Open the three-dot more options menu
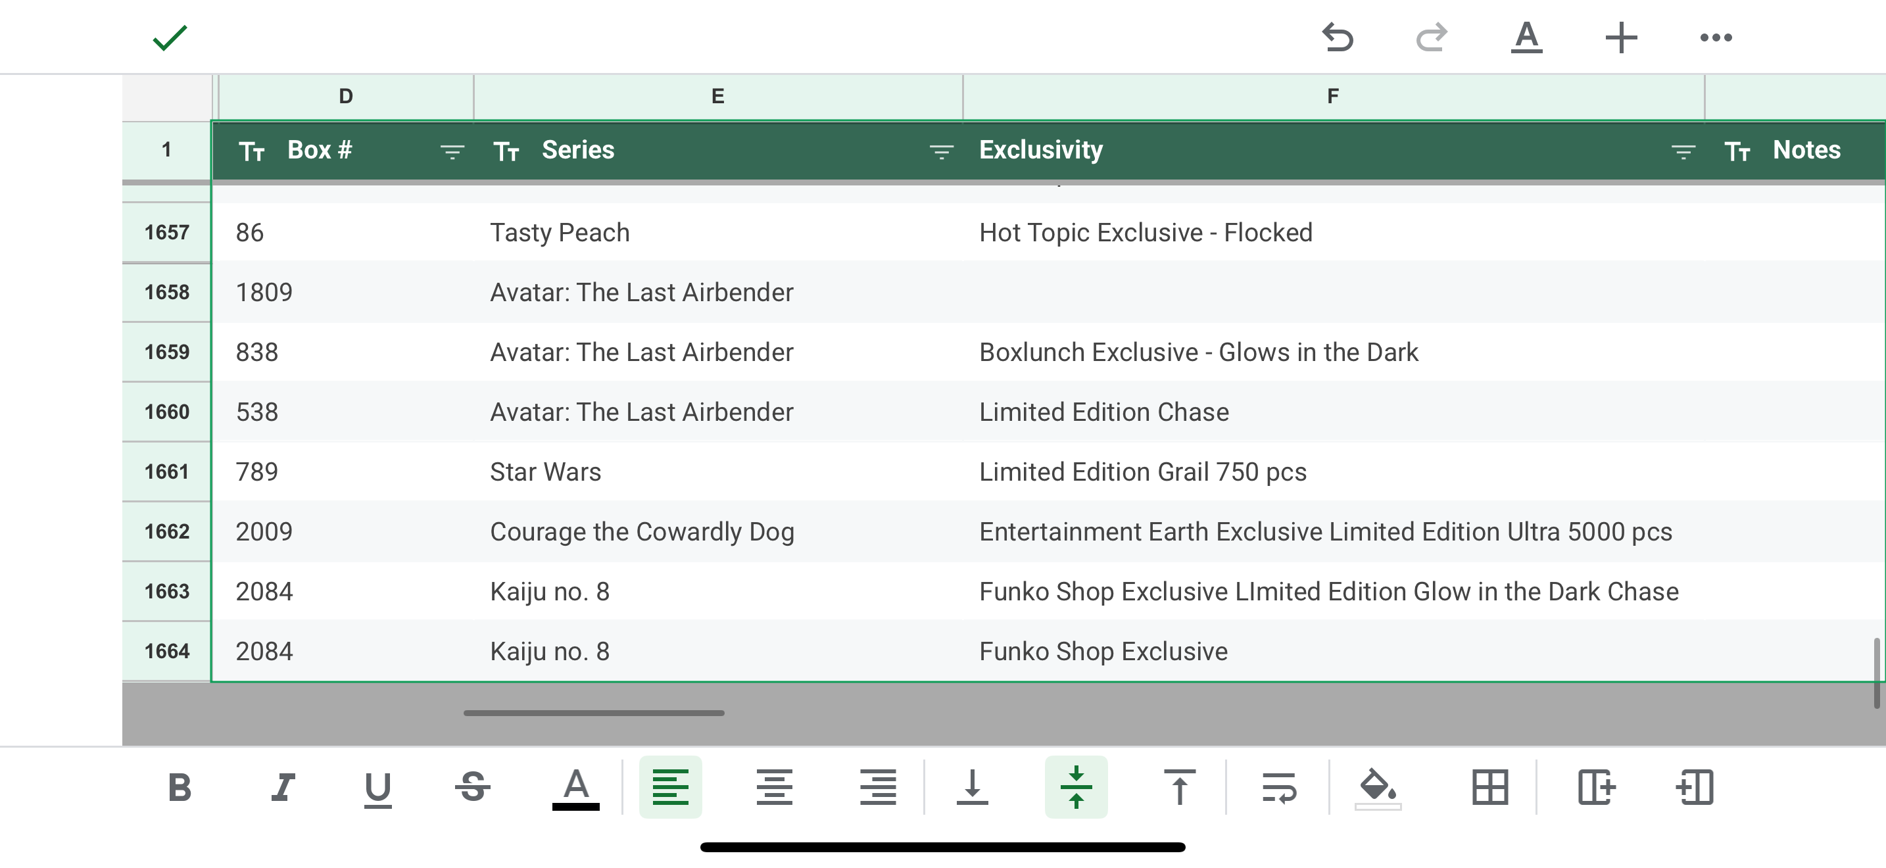1886x868 pixels. [1716, 37]
